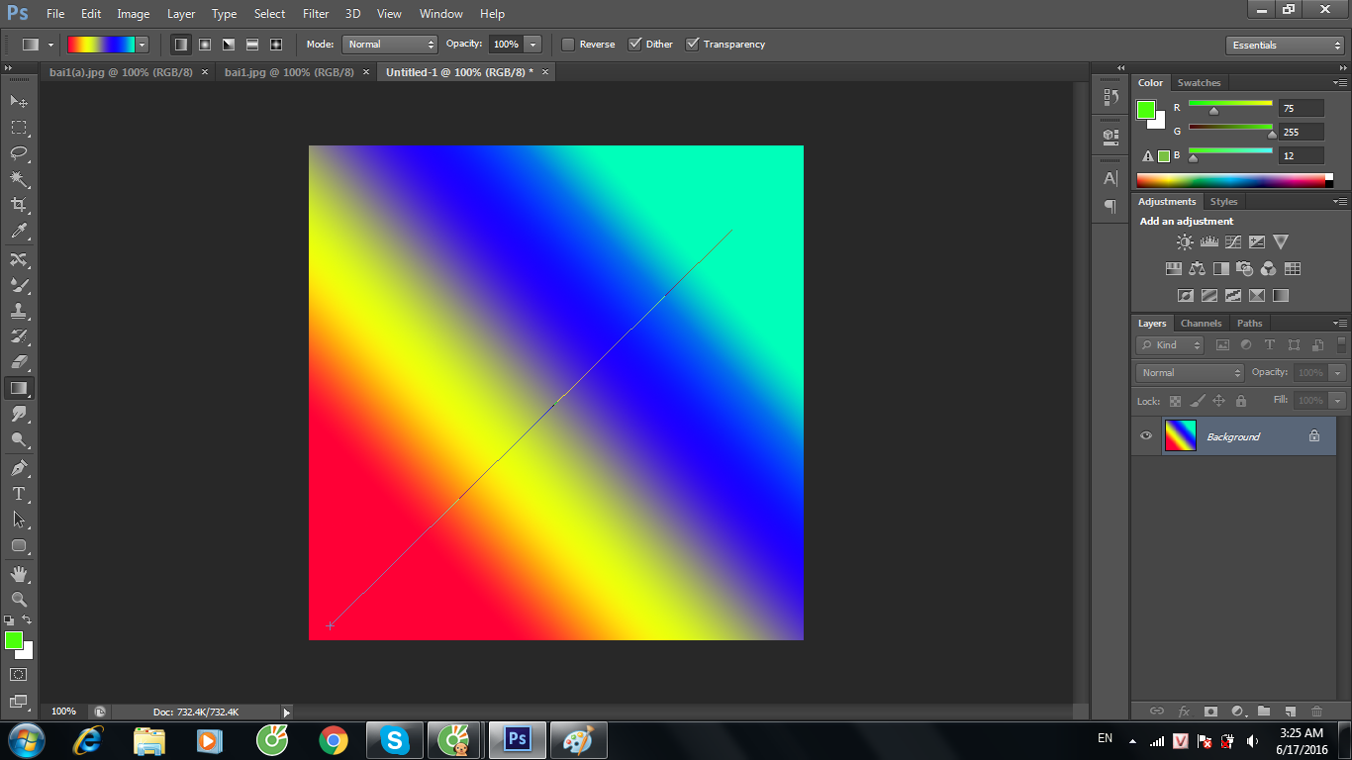This screenshot has width=1352, height=760.
Task: Open the Filter menu
Action: pyautogui.click(x=315, y=13)
